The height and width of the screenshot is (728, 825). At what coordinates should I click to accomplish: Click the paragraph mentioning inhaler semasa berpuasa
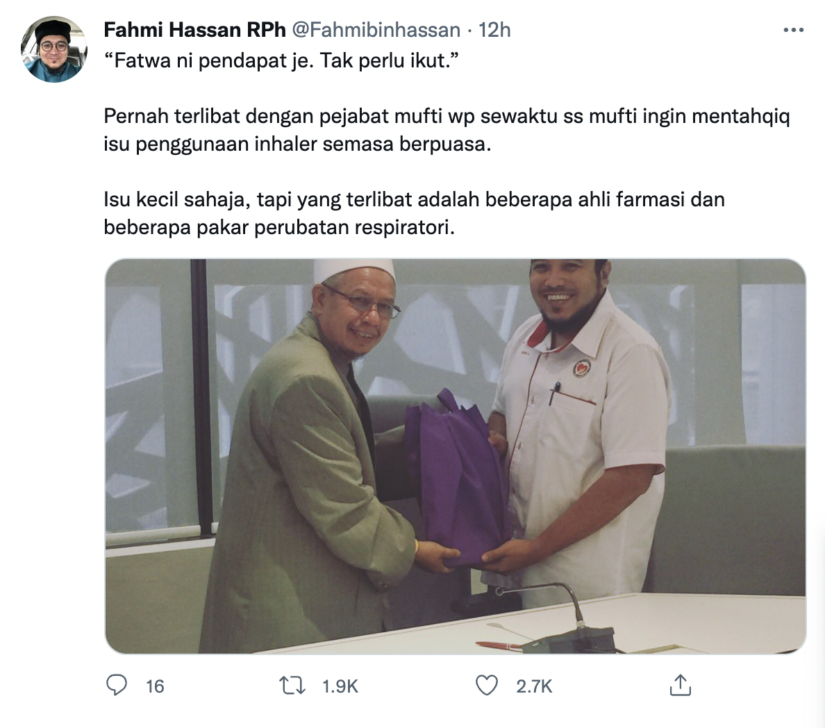(447, 129)
